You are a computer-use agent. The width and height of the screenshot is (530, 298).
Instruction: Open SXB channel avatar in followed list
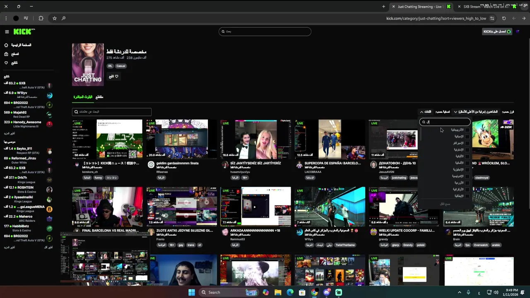coord(49,85)
